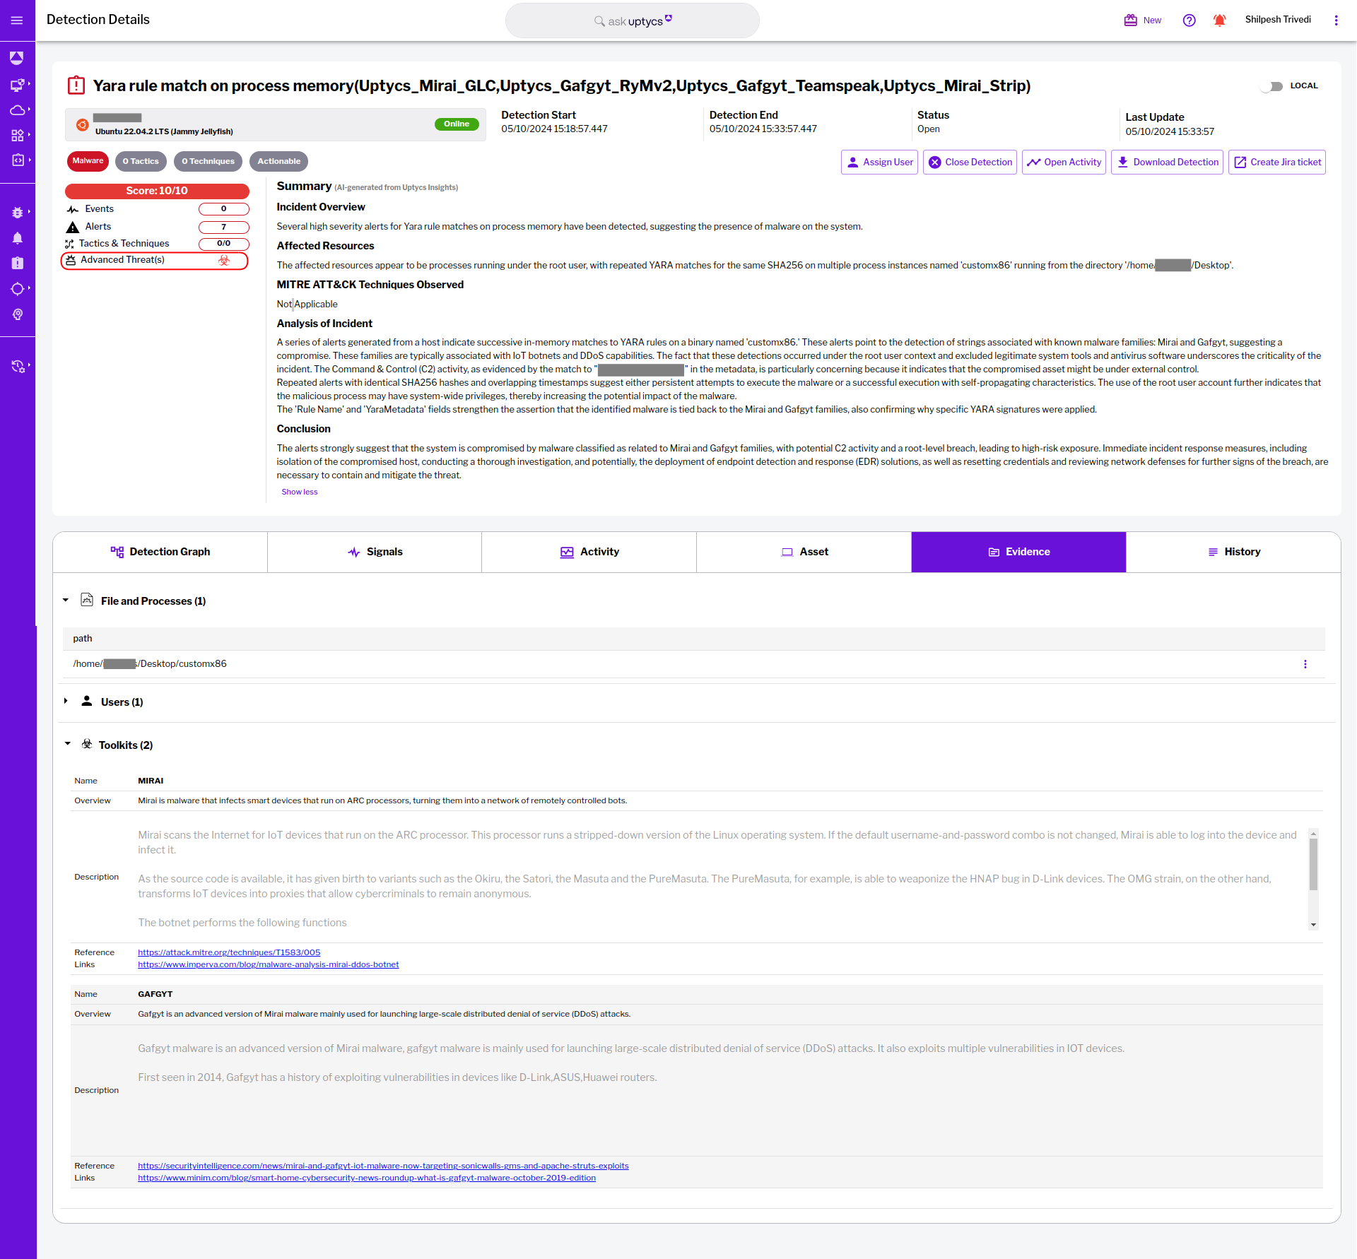Open the hamburger navigation menu
1357x1259 pixels.
(17, 20)
